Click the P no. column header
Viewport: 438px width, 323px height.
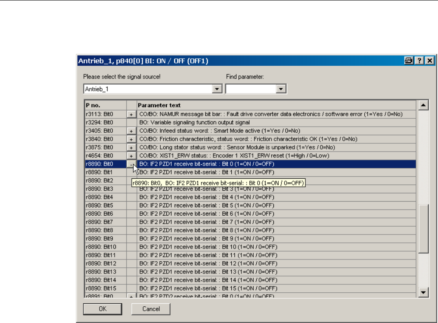(106, 105)
